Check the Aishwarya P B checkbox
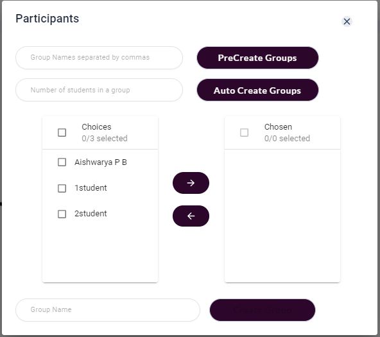Image resolution: width=380 pixels, height=337 pixels. [x=62, y=162]
